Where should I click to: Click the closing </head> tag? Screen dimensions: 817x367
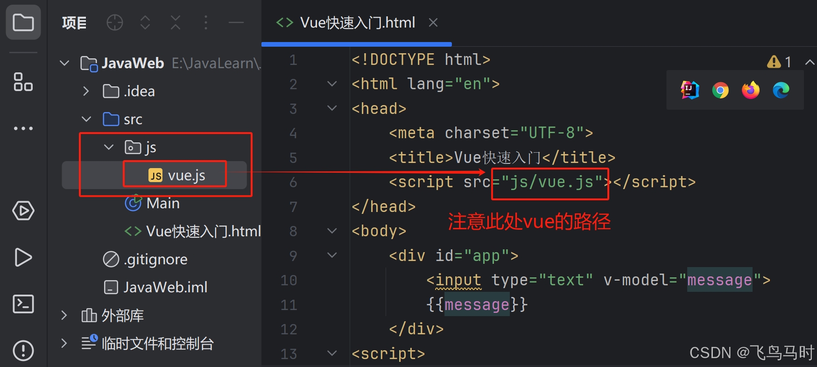(383, 206)
